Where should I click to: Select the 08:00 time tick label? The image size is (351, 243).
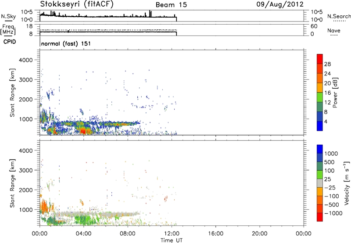(128, 234)
